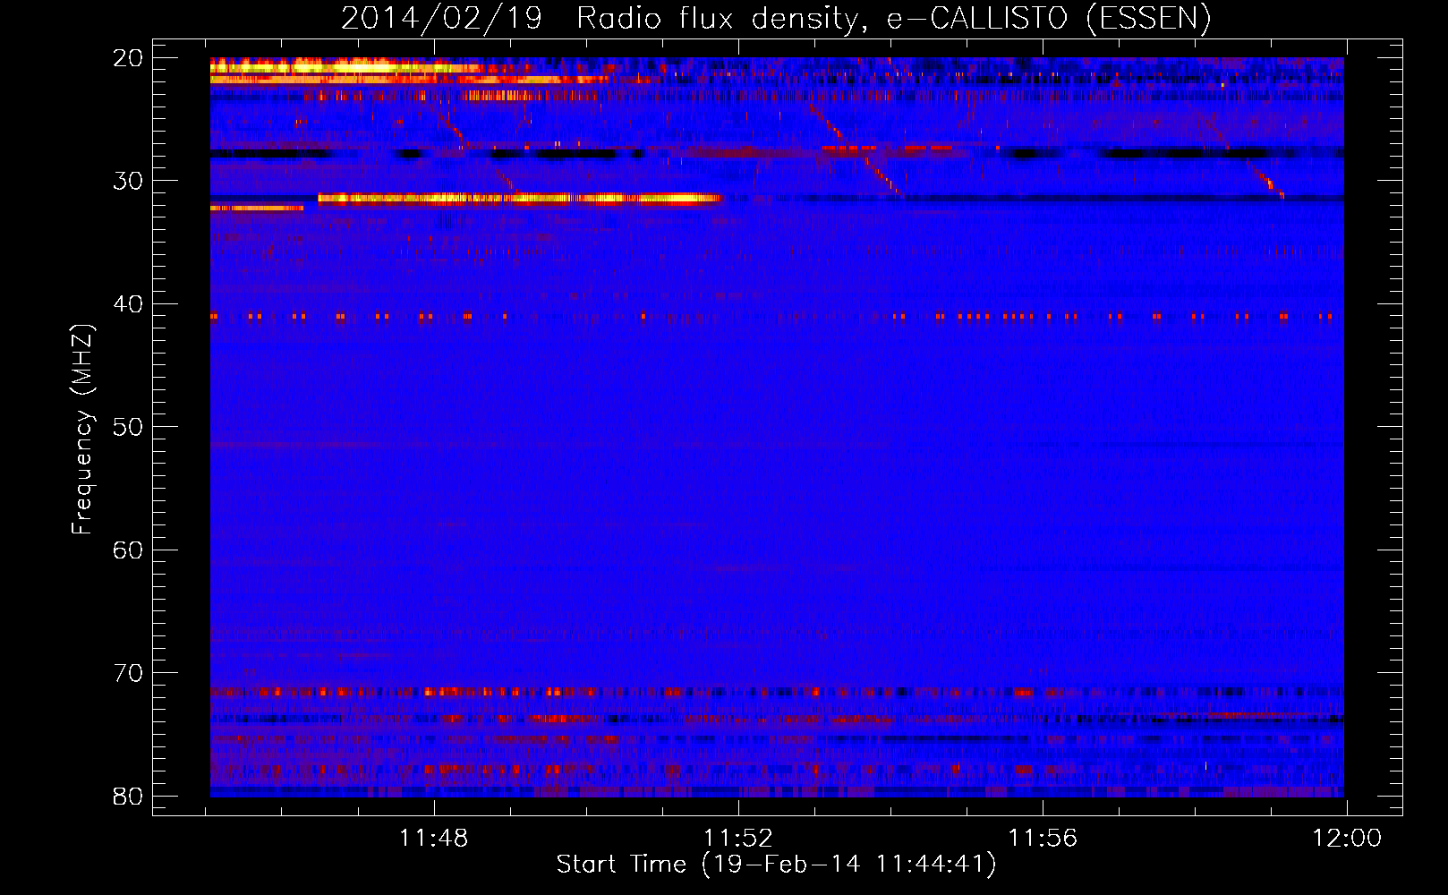Click the 50 MHz frequency tick label

pyautogui.click(x=128, y=427)
